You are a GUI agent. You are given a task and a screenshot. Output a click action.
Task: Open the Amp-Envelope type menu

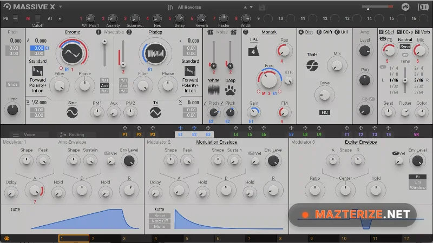(72, 142)
